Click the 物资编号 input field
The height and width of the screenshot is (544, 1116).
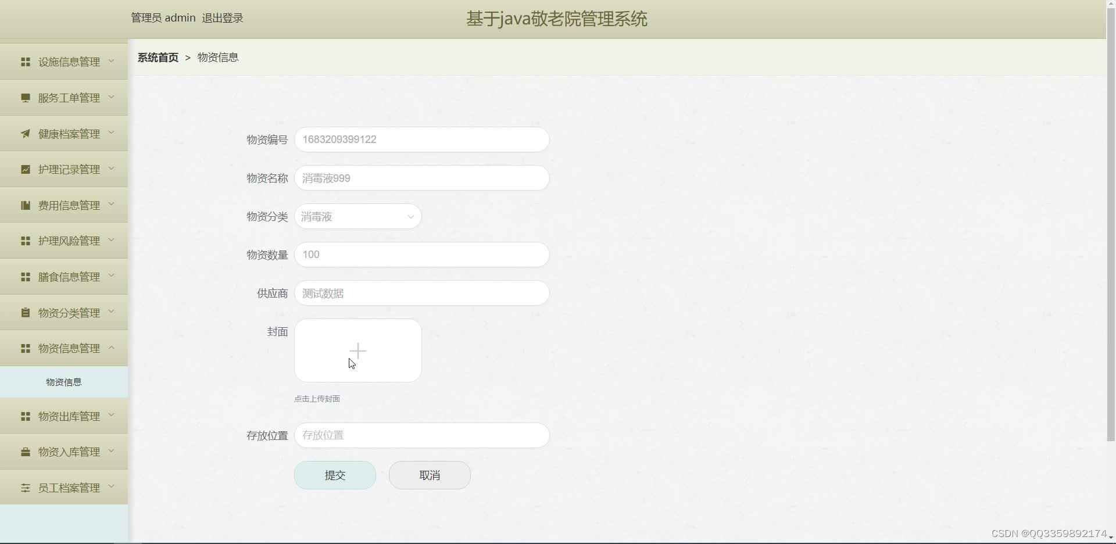point(422,139)
